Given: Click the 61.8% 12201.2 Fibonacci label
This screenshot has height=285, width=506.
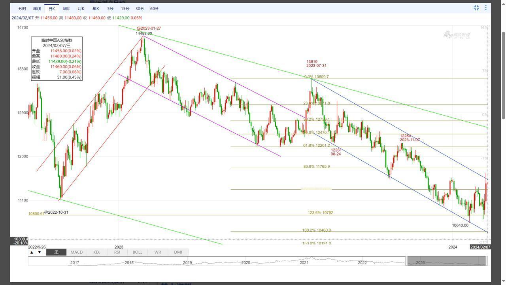Looking at the screenshot, I should [x=316, y=146].
